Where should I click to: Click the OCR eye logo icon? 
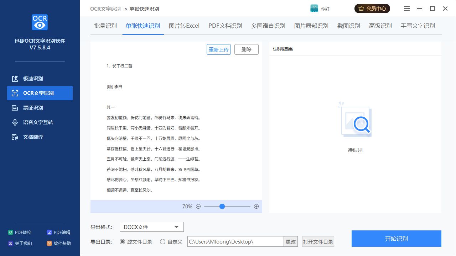(x=40, y=22)
